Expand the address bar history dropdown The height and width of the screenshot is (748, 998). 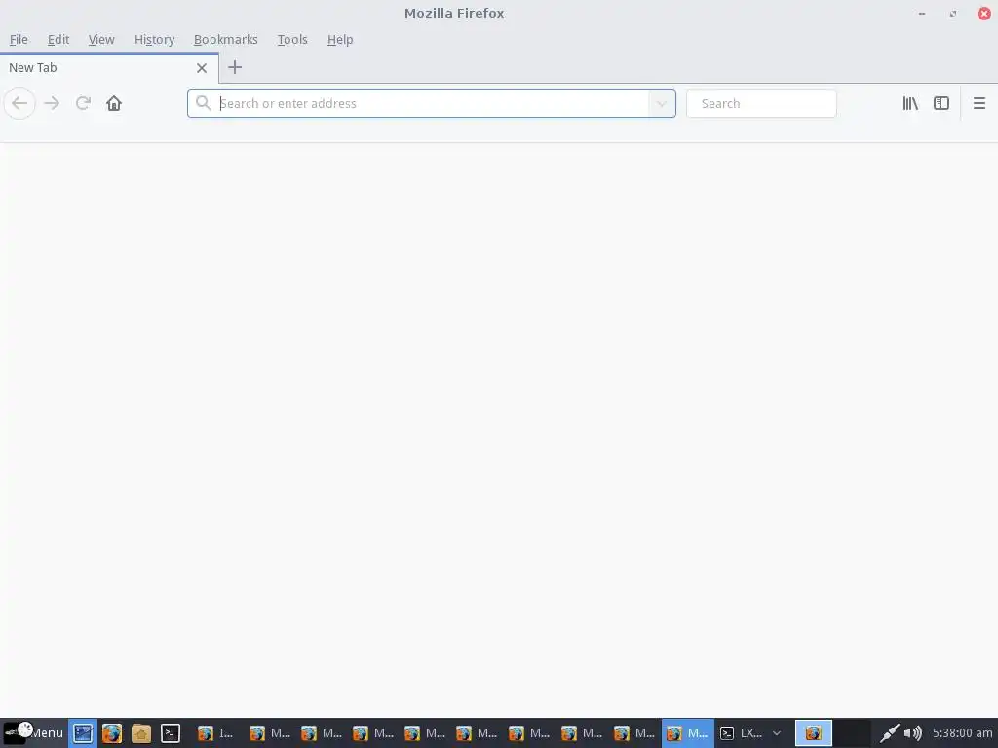tap(662, 103)
